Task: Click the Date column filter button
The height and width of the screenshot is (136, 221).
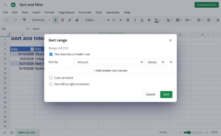Action: pyautogui.click(x=32, y=49)
